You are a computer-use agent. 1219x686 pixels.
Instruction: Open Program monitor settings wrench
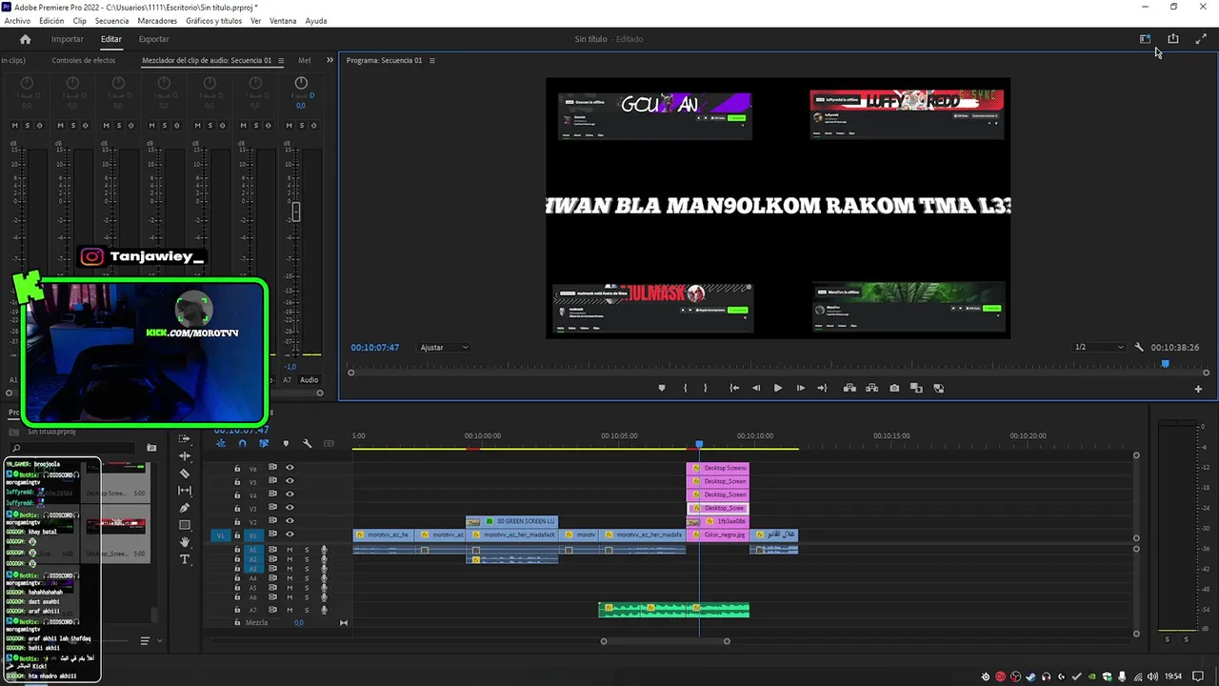click(x=1139, y=348)
